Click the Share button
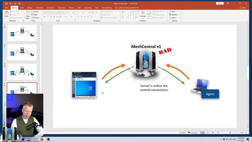252x142 pixels. click(243, 8)
